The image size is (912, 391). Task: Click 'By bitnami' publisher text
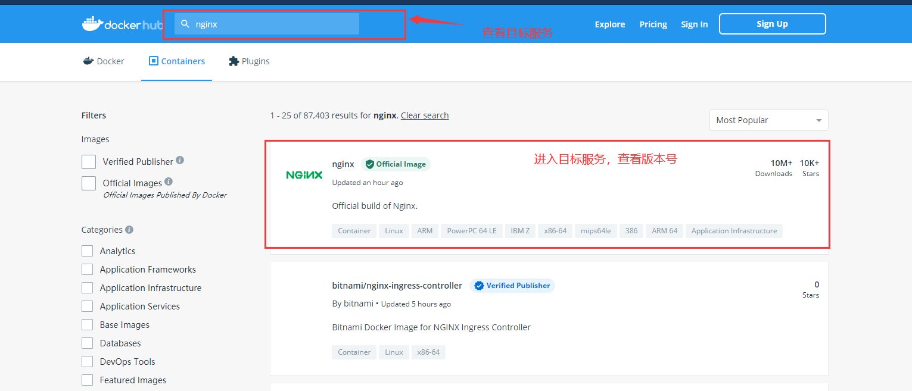tap(353, 304)
